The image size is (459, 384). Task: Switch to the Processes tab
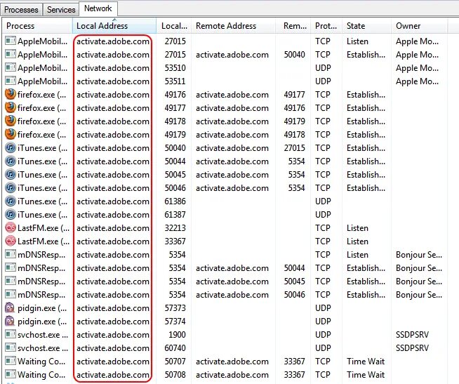point(21,10)
